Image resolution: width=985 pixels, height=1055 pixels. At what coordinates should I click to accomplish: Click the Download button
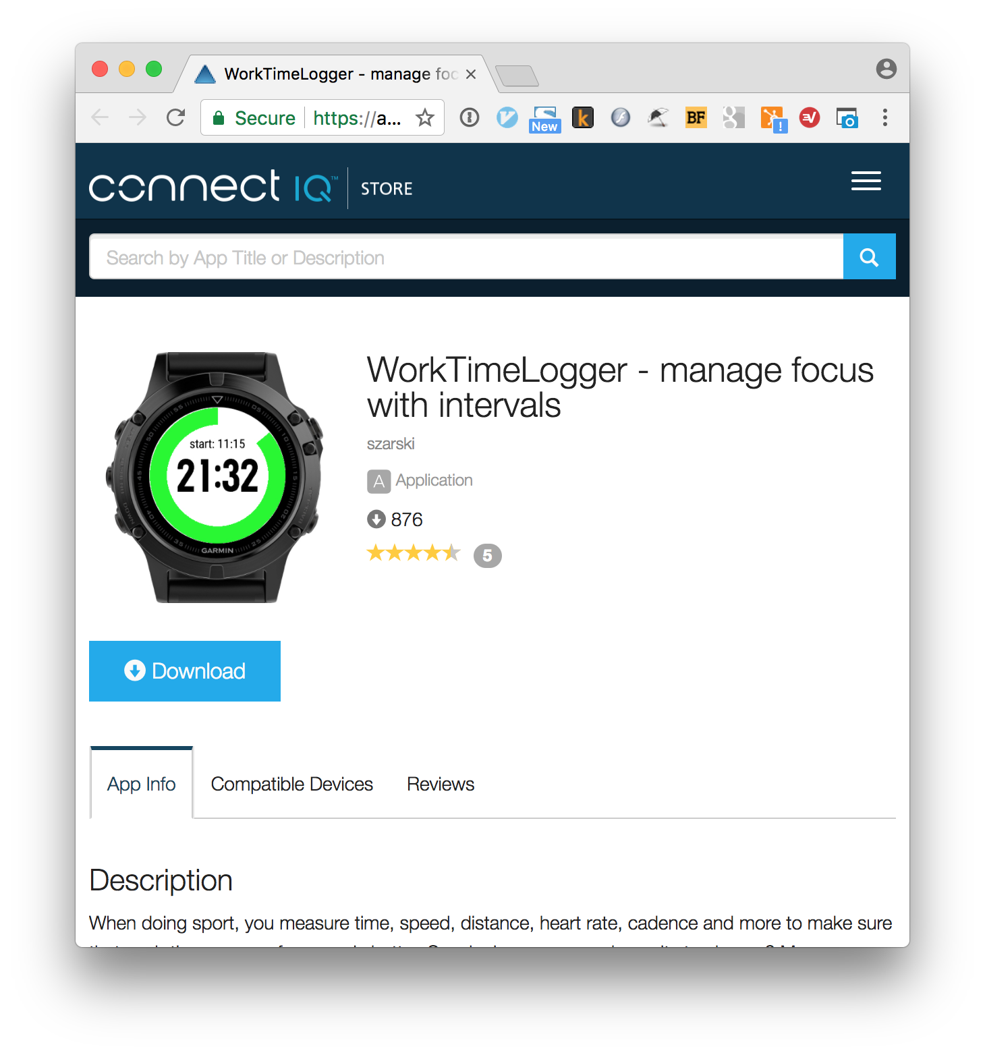pos(185,671)
